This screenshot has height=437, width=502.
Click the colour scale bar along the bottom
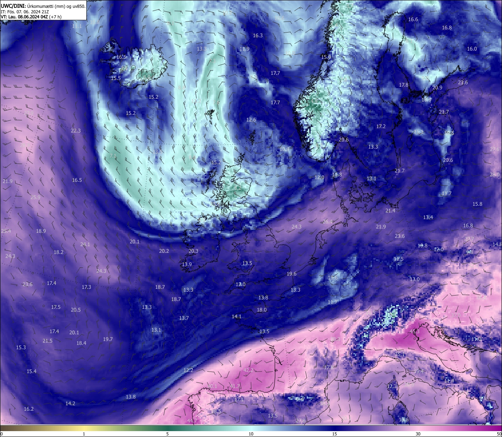pyautogui.click(x=251, y=428)
